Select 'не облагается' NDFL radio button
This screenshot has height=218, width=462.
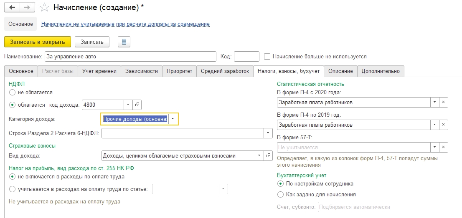pos(12,92)
